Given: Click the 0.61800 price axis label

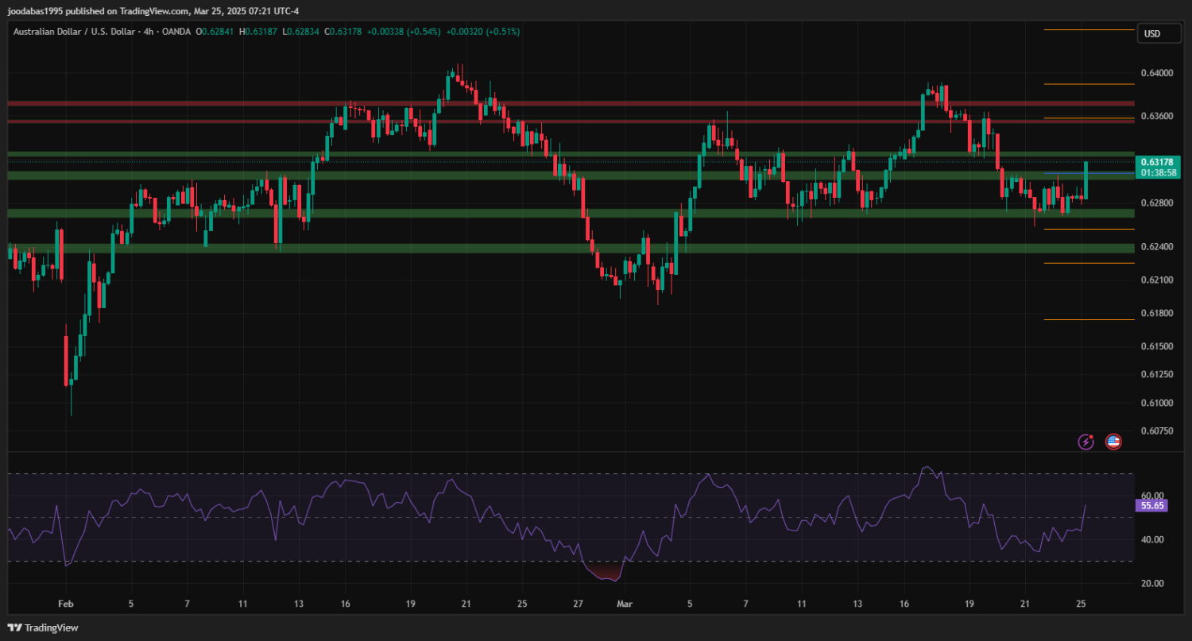Looking at the screenshot, I should coord(1156,314).
